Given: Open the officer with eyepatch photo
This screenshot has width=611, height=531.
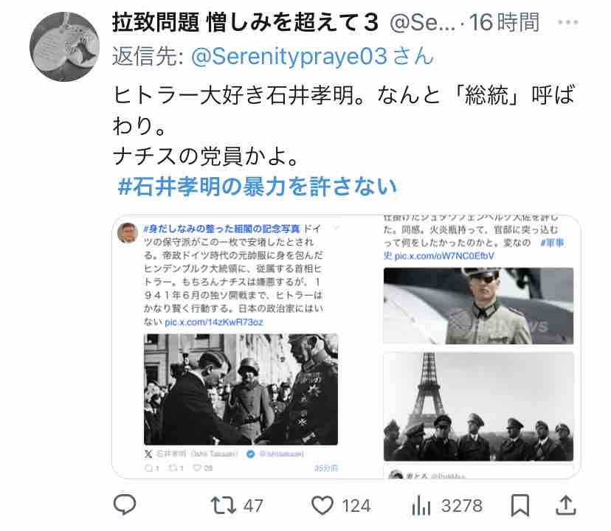Looking at the screenshot, I should click(478, 306).
